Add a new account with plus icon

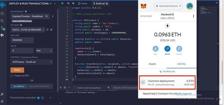click(21, 25)
